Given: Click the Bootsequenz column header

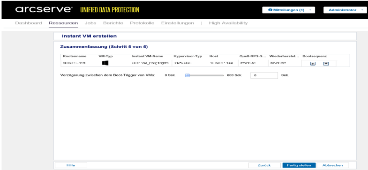Looking at the screenshot, I should [x=315, y=56].
